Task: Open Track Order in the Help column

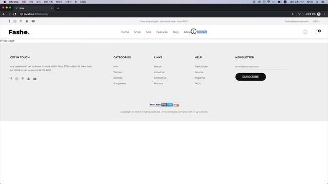Action: point(201,66)
